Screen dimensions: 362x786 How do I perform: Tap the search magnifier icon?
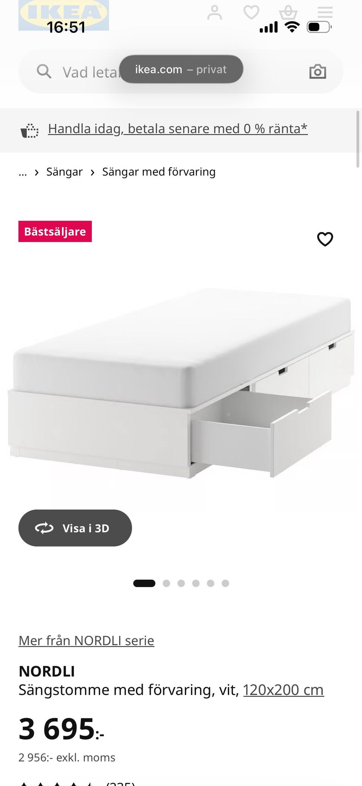tap(44, 71)
